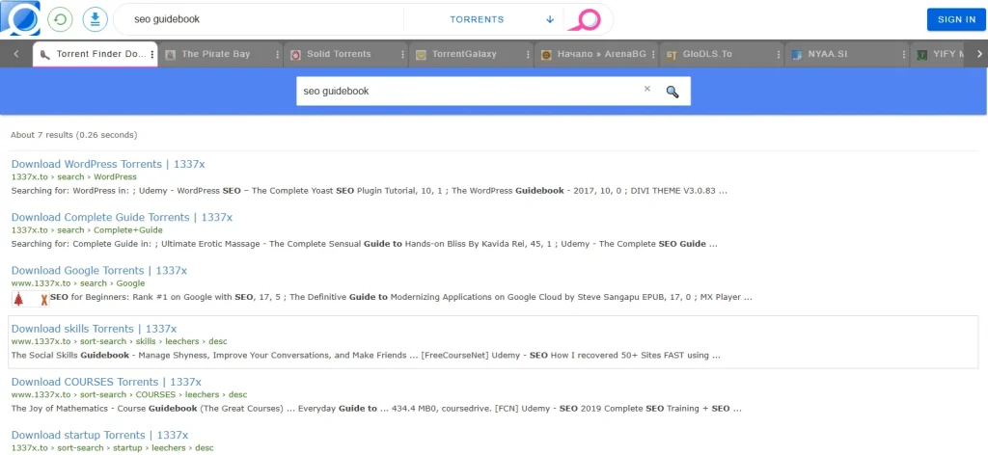988x455 pixels.
Task: Open GloDLS.To tab options menu
Action: click(779, 55)
